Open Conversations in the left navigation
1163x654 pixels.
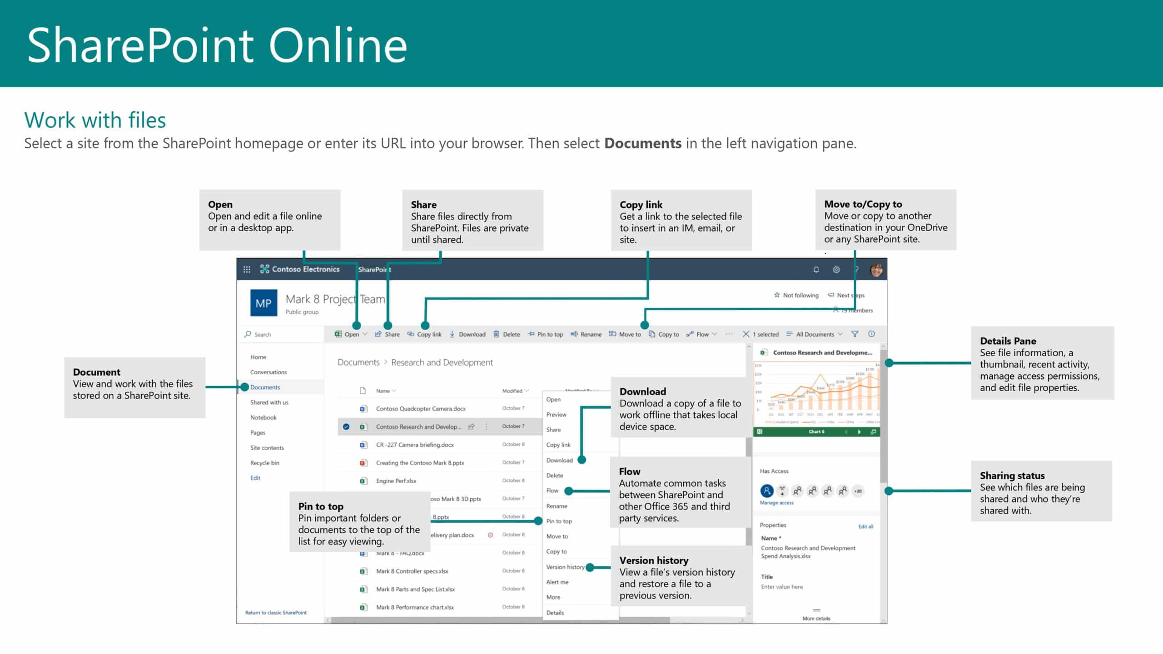click(268, 372)
